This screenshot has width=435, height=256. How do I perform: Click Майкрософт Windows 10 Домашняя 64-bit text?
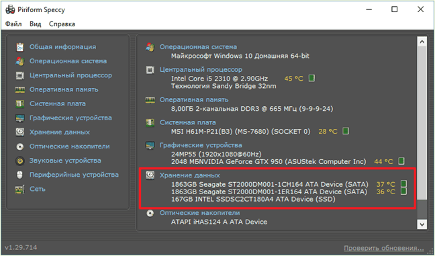[240, 56]
